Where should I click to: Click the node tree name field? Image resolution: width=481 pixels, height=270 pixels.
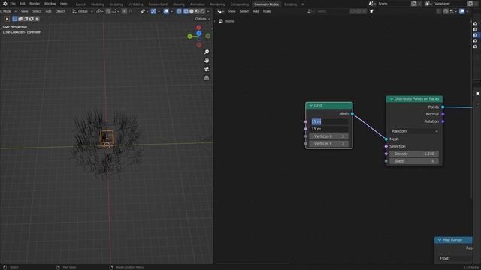click(331, 11)
